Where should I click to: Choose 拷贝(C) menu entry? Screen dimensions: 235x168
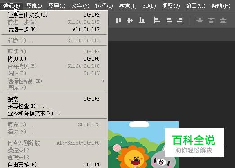[54, 59]
